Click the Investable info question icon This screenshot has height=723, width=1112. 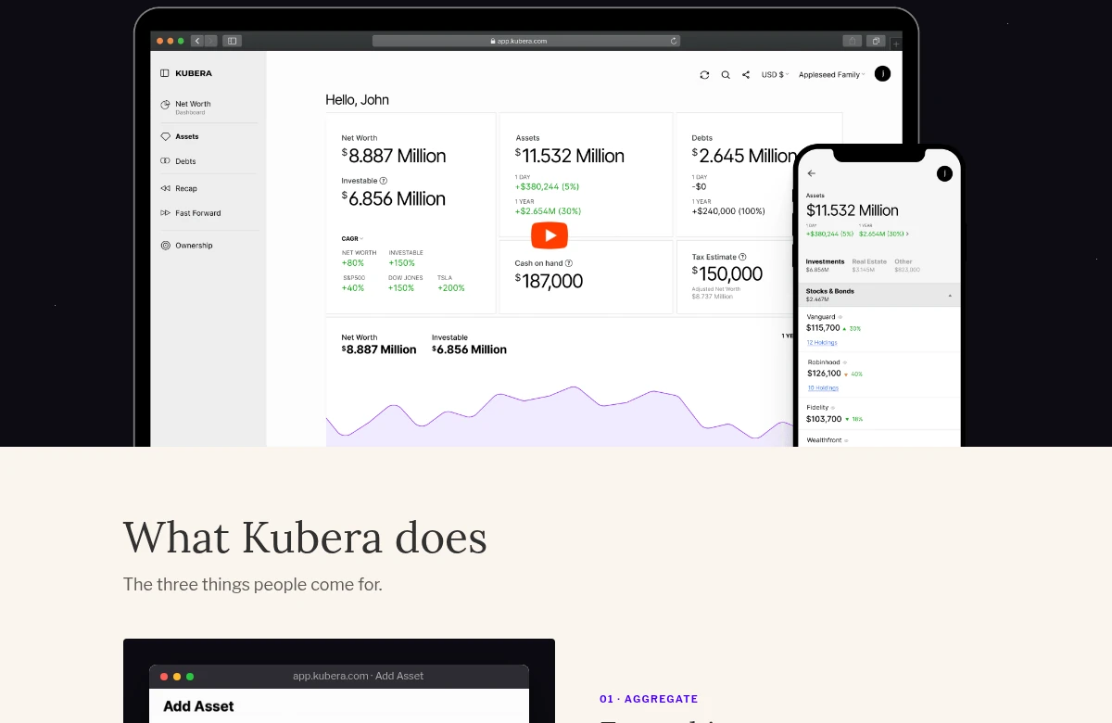tap(384, 181)
